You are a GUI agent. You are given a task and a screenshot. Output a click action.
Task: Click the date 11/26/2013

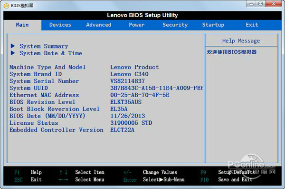pyautogui.click(x=128, y=116)
